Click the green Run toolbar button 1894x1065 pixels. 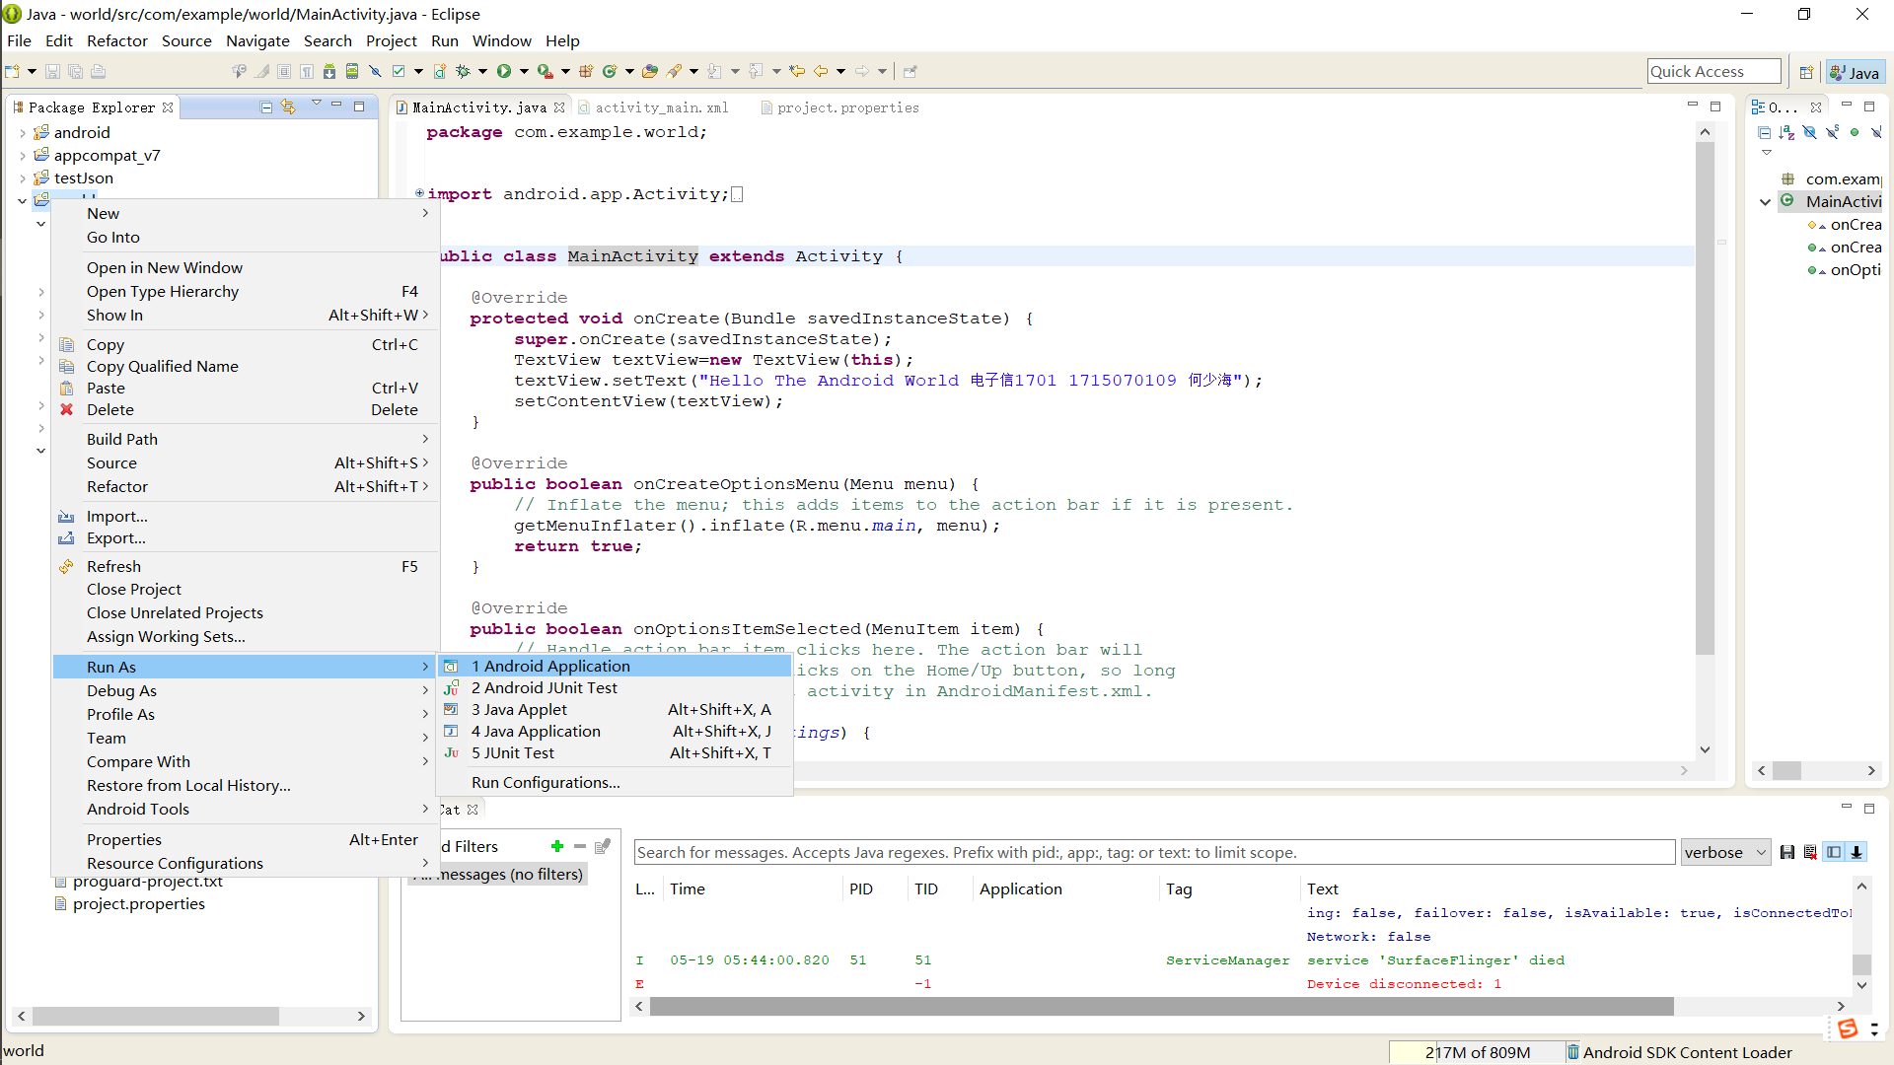tap(504, 71)
